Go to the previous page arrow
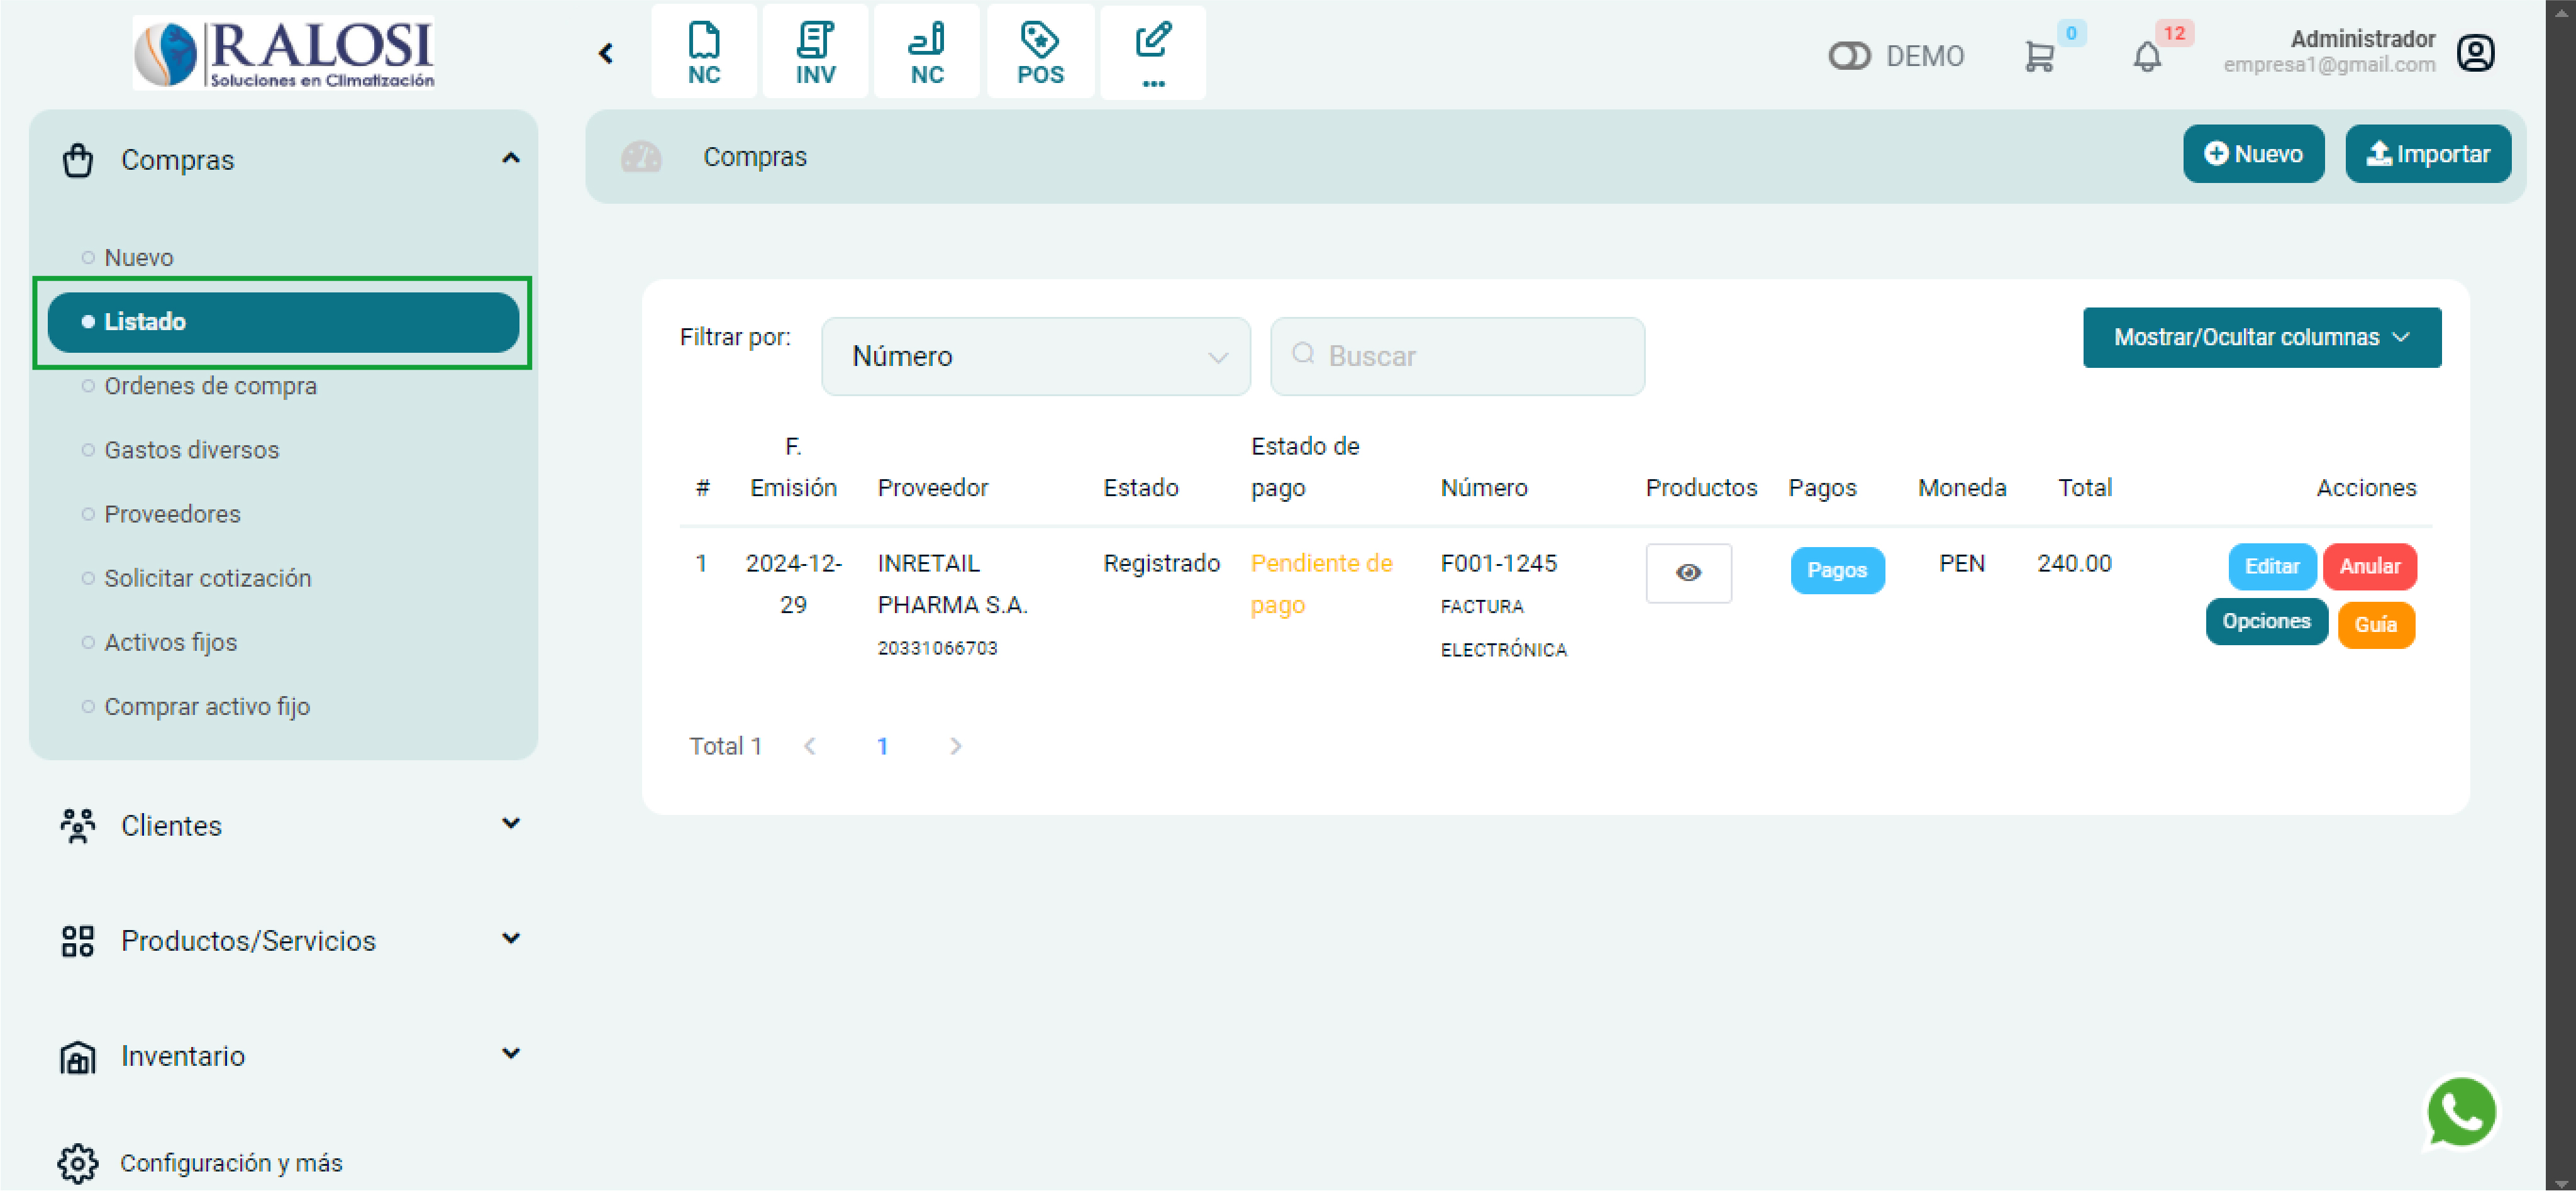This screenshot has height=1191, width=2576. (810, 746)
